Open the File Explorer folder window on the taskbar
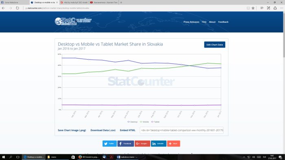The width and height of the screenshot is (285, 160). pos(57,157)
